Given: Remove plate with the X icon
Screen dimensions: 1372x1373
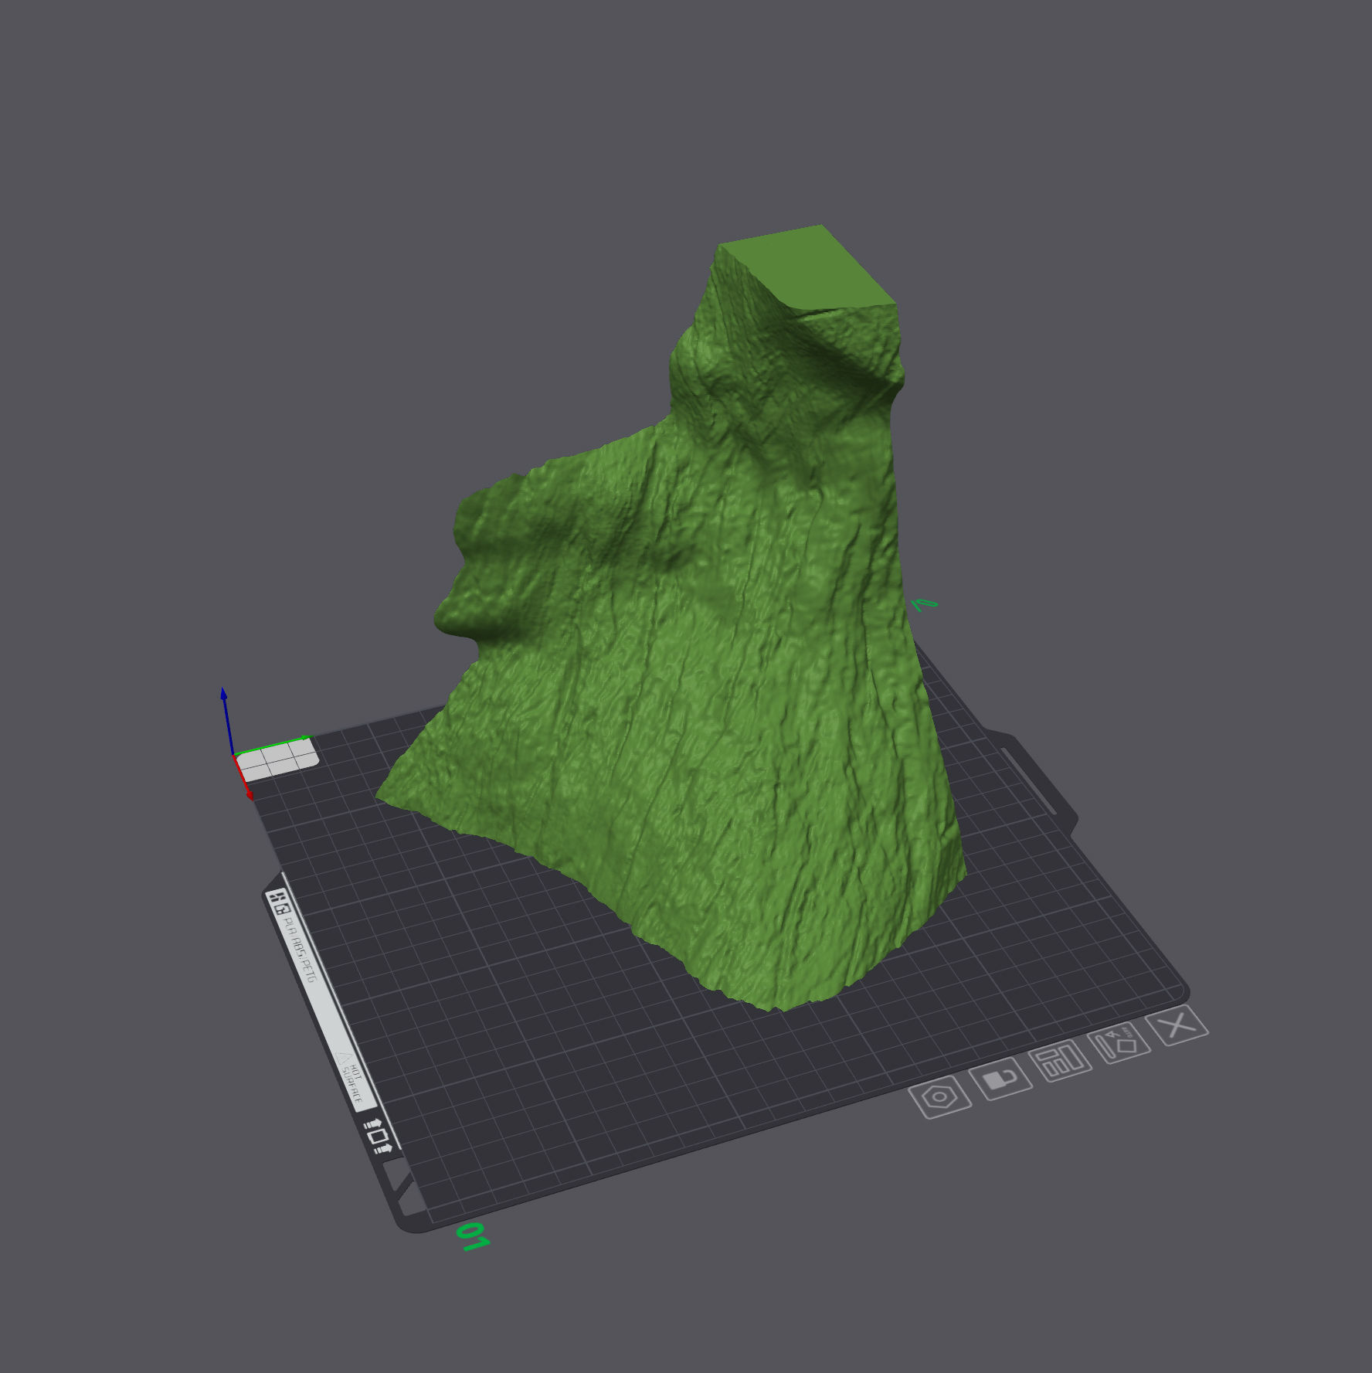Looking at the screenshot, I should coord(1177,1026).
